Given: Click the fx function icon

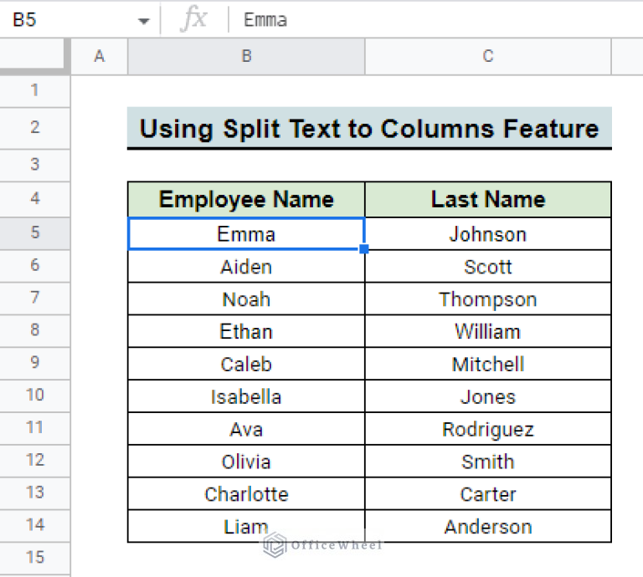Looking at the screenshot, I should (193, 20).
